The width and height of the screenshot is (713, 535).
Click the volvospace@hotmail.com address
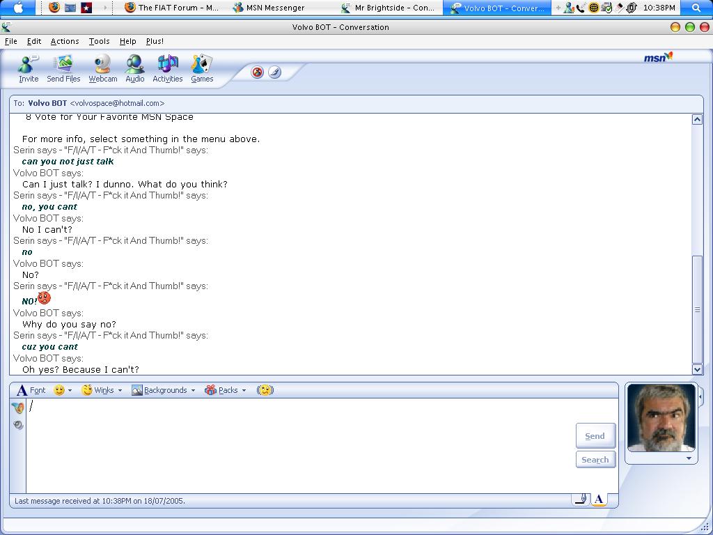[117, 103]
